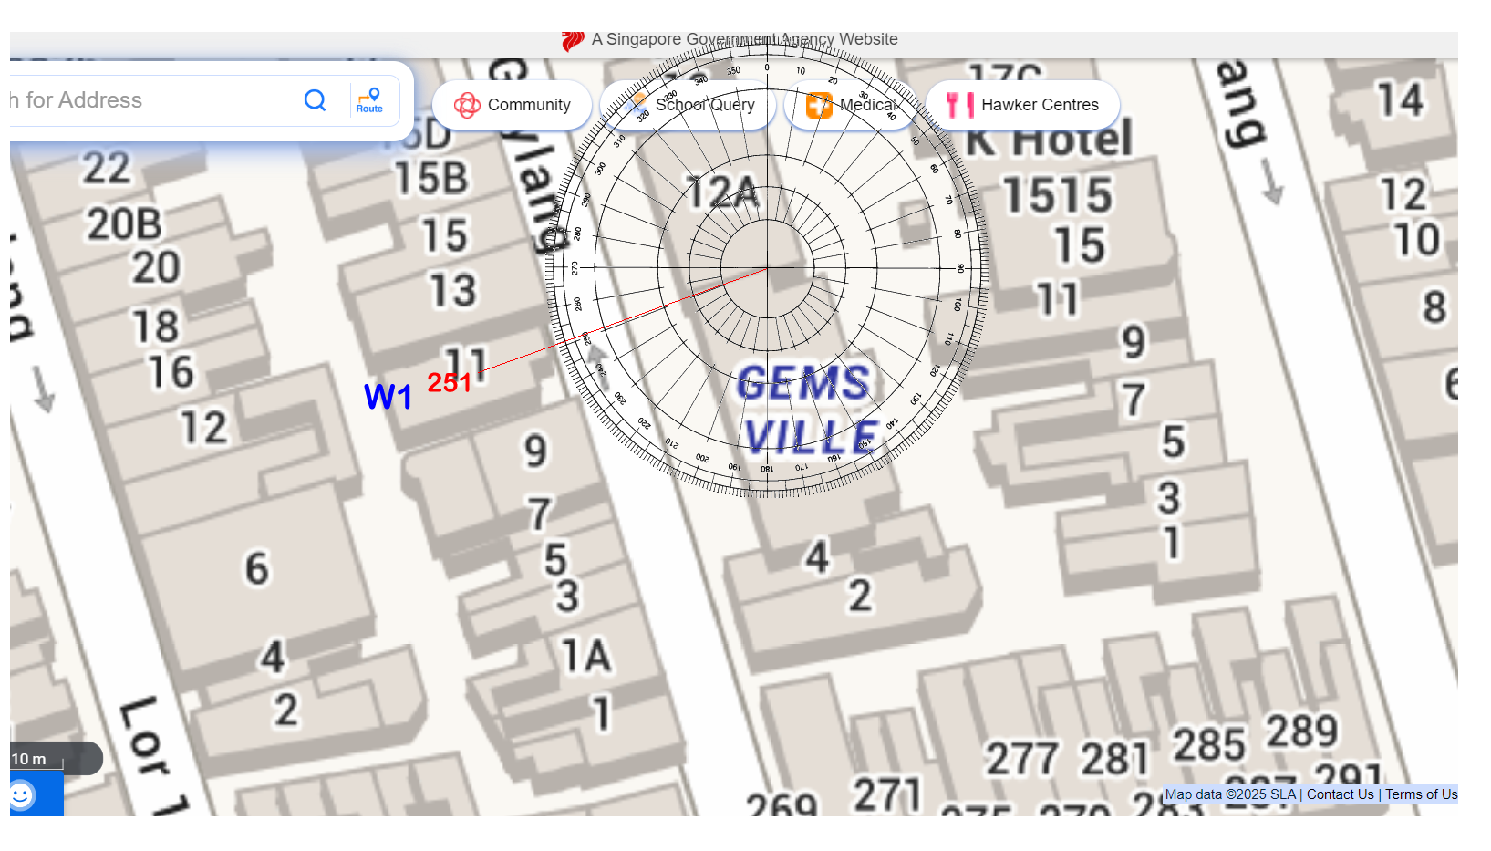
Task: Click the Singapore Government Agency Website banner
Action: point(744,39)
